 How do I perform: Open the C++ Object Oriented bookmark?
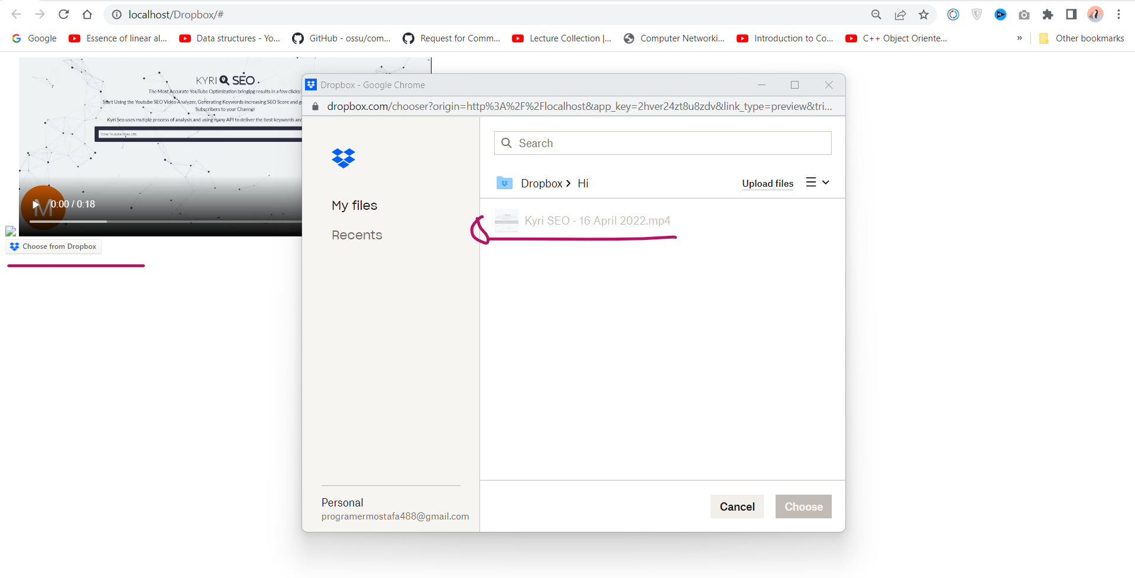click(x=896, y=38)
